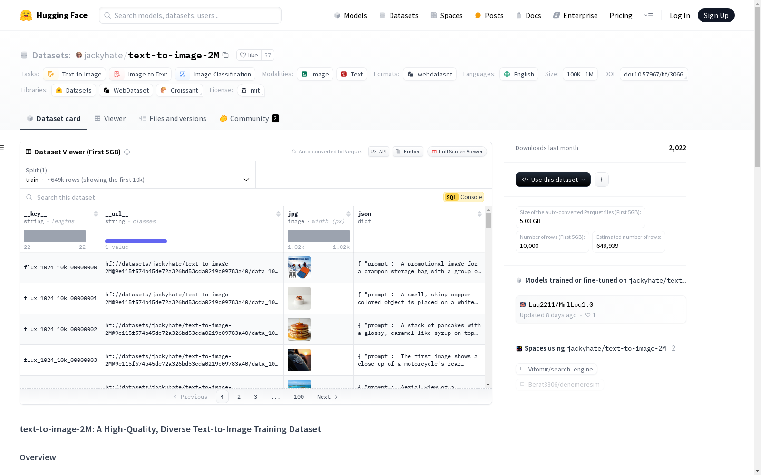The height and width of the screenshot is (475, 761).
Task: Expand the Split train dropdown
Action: (x=138, y=175)
